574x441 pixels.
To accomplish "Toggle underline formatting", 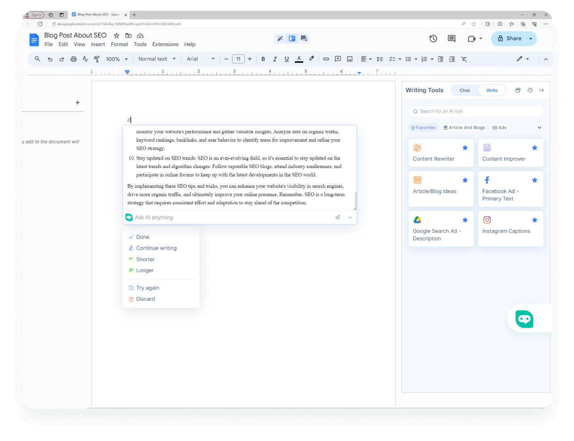I will tap(286, 59).
